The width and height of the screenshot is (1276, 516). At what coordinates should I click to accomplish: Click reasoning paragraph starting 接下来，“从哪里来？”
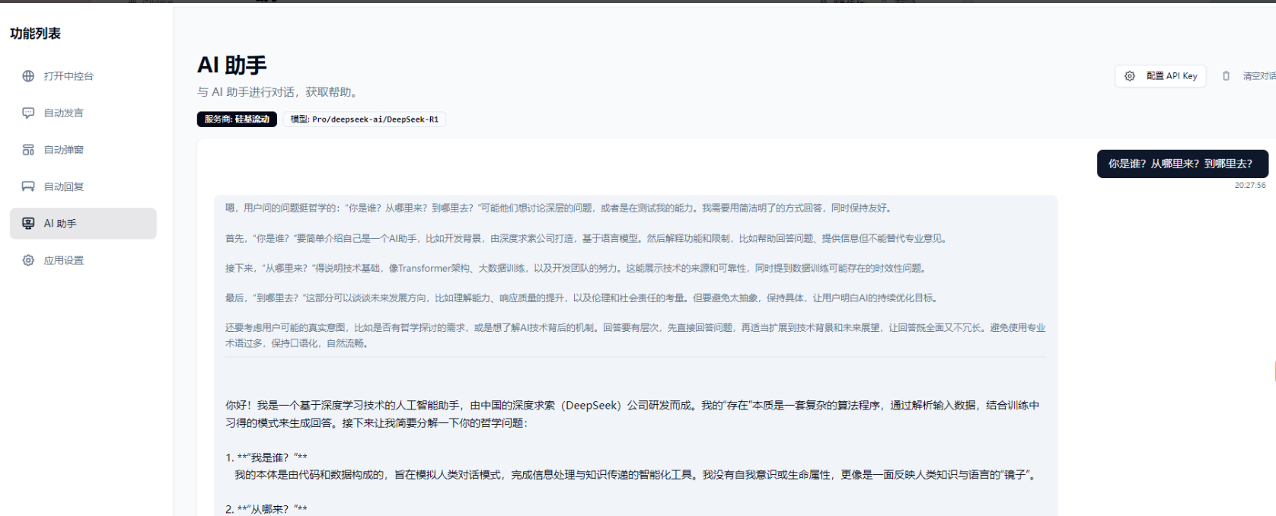pos(576,268)
